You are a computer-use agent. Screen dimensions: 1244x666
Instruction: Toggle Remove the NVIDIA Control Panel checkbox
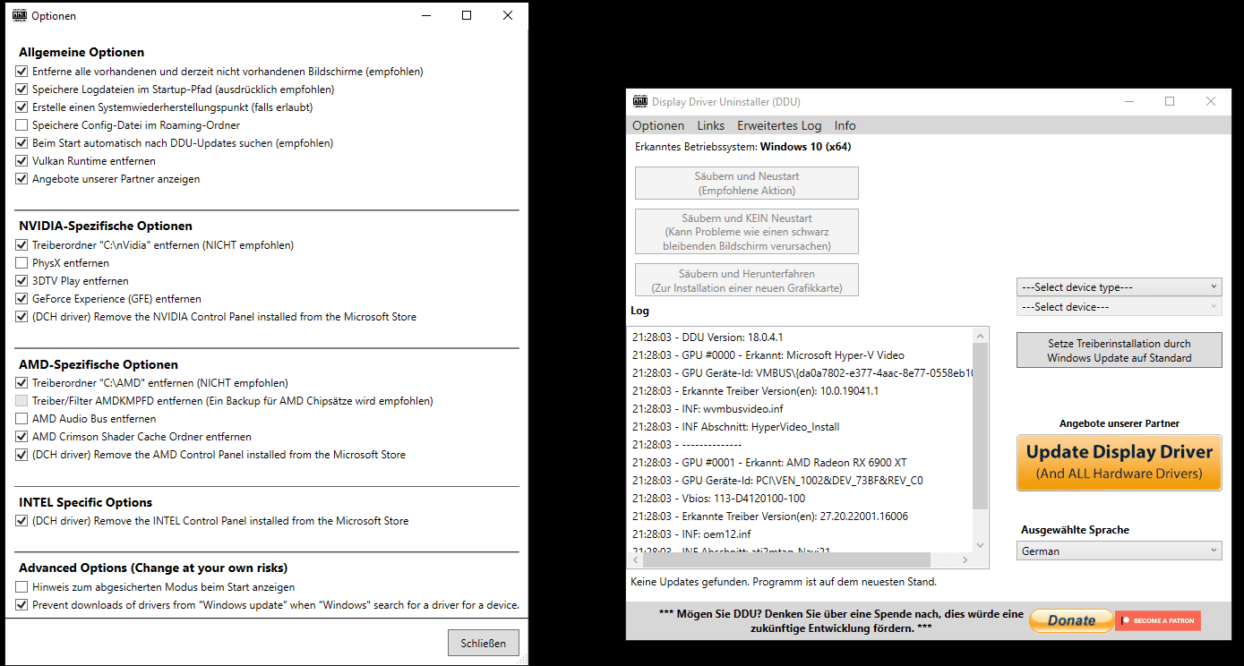tap(21, 317)
